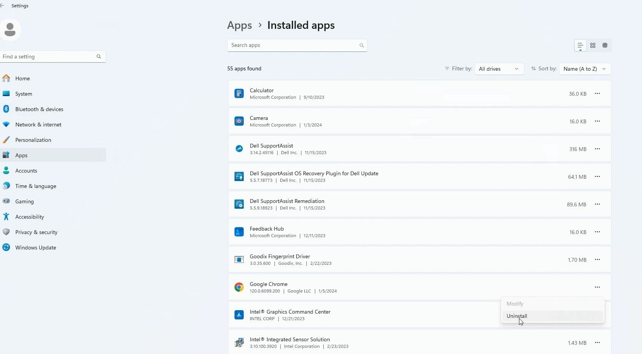The width and height of the screenshot is (642, 354).
Task: Click the Goodix Fingerprint Driver name
Action: pos(280,256)
